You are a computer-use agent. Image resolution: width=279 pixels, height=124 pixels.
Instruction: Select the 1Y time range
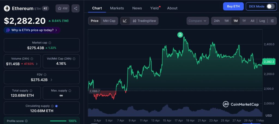(x=244, y=21)
